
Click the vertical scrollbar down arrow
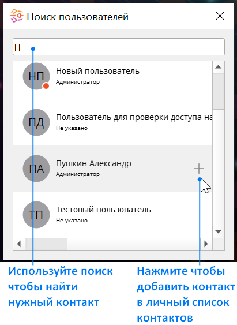(x=219, y=231)
